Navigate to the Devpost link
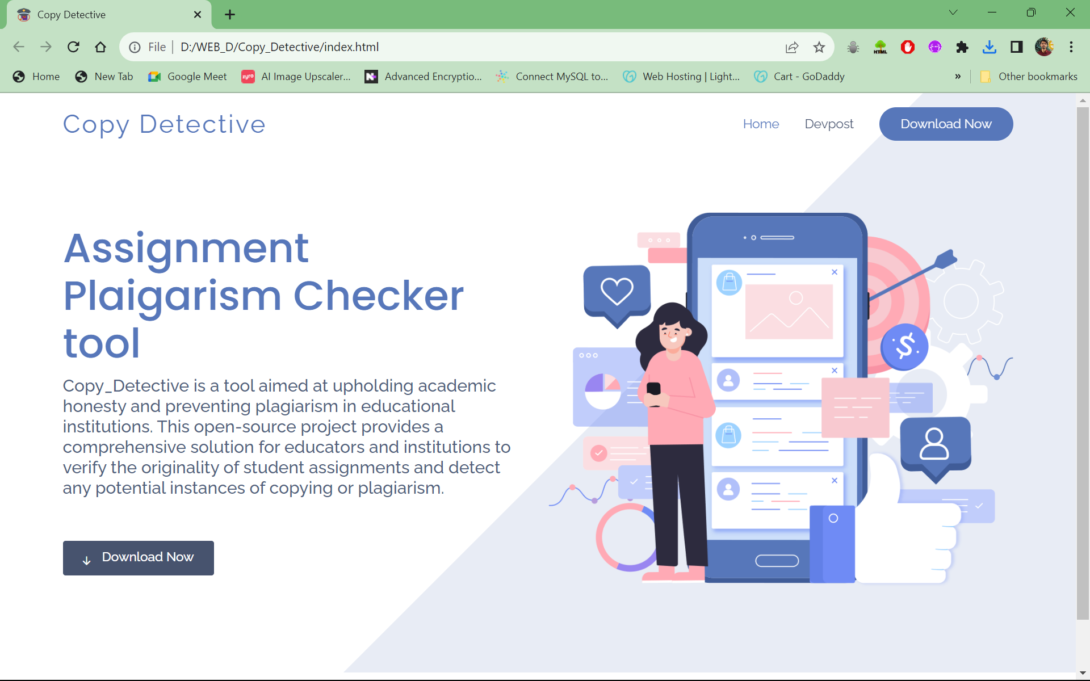 pos(829,124)
